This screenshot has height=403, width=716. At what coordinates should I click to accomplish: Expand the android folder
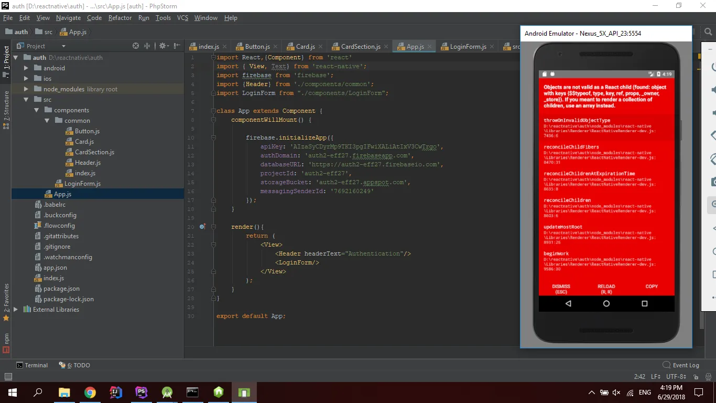pyautogui.click(x=26, y=68)
